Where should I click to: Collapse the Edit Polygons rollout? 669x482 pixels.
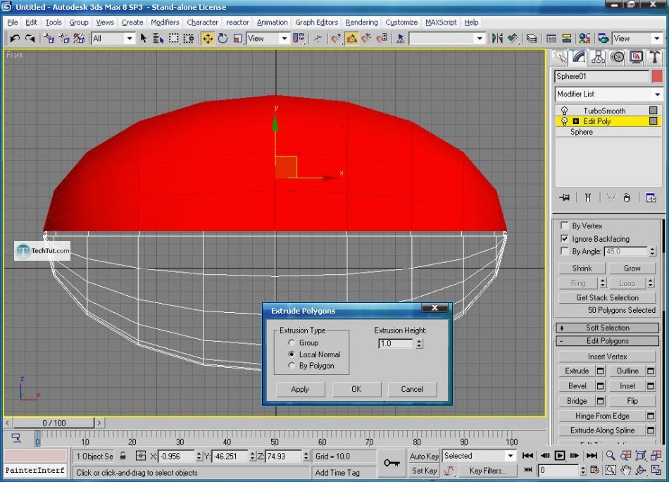608,340
